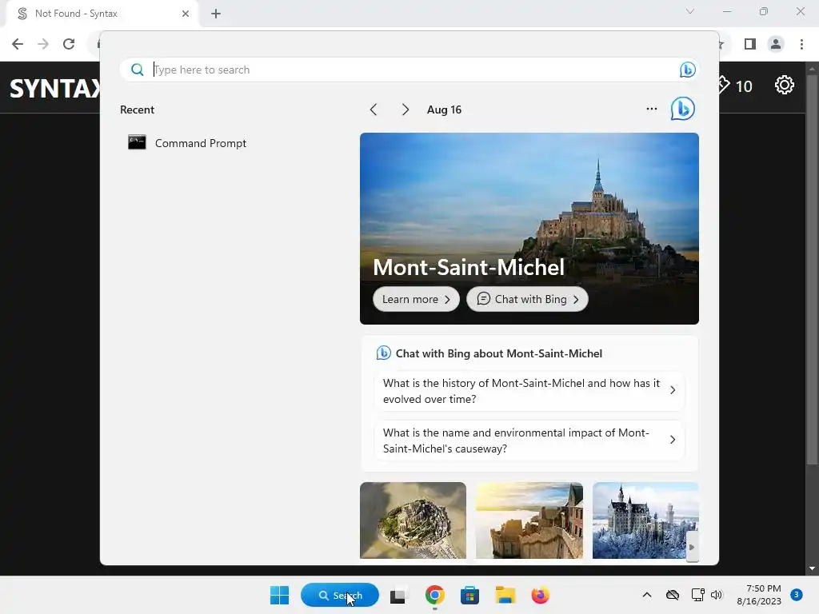819x614 pixels.
Task: Go to next day's highlight
Action: [405, 110]
